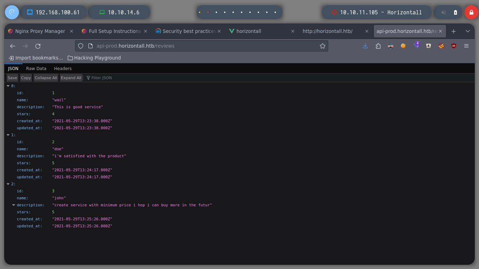Image resolution: width=479 pixels, height=269 pixels.
Task: Collapse john's long description value
Action: point(14,205)
